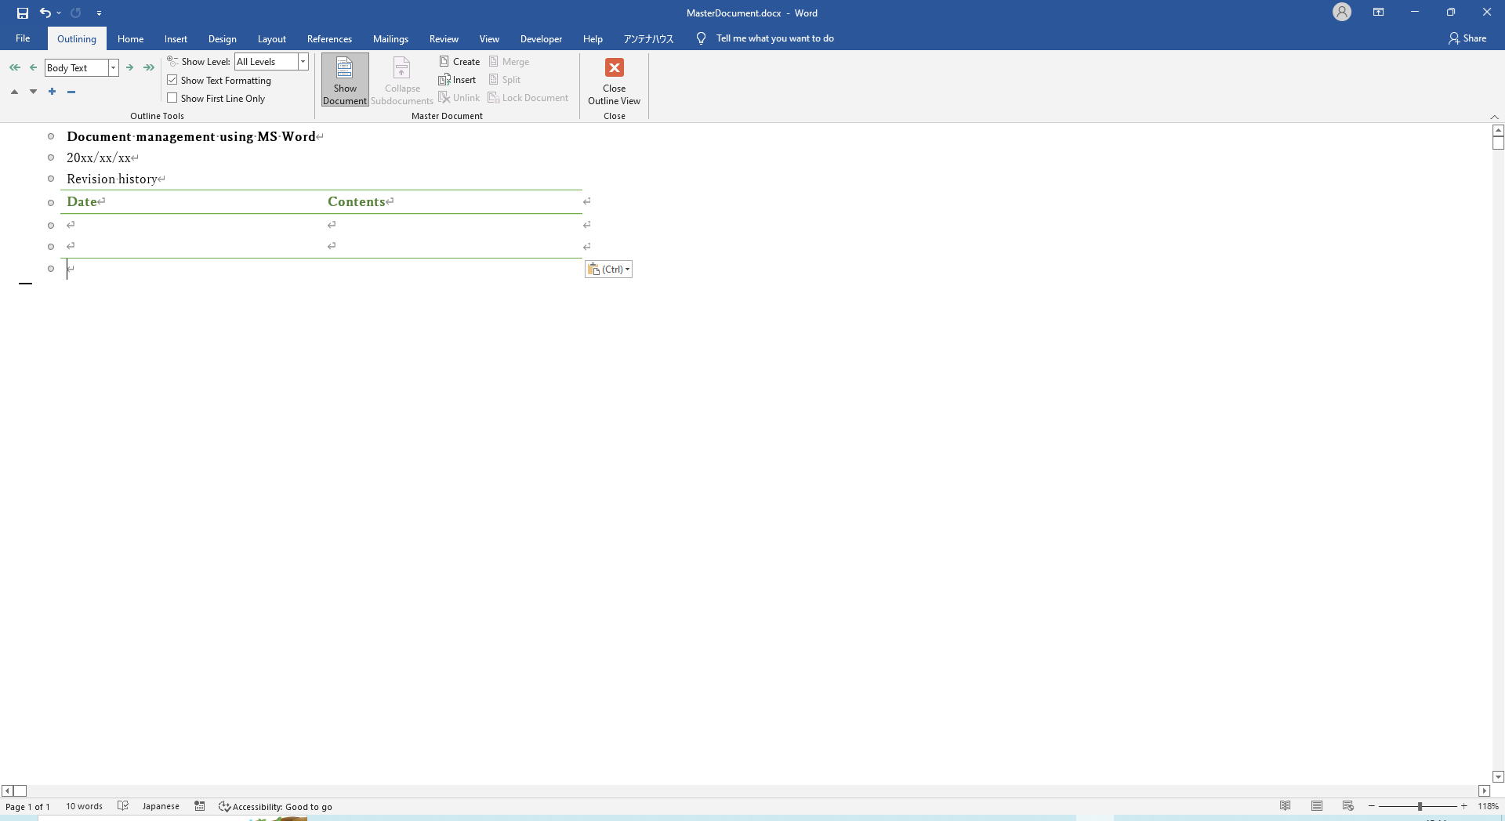Screen dimensions: 1505x821
Task: Click the macro recording icon in status bar
Action: pyautogui.click(x=200, y=806)
